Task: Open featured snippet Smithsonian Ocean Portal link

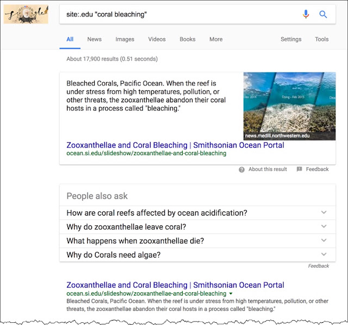Action: click(x=175, y=145)
